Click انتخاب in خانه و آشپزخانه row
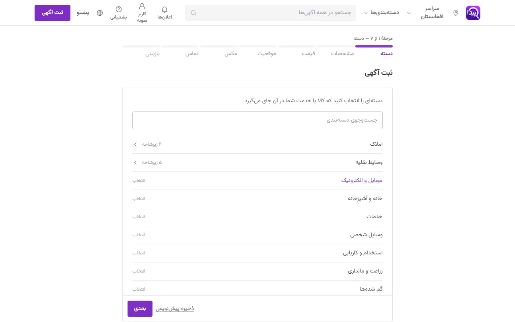The image size is (515, 322). [139, 198]
